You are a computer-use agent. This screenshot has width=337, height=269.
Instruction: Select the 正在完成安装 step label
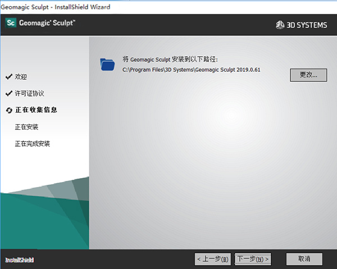point(32,144)
